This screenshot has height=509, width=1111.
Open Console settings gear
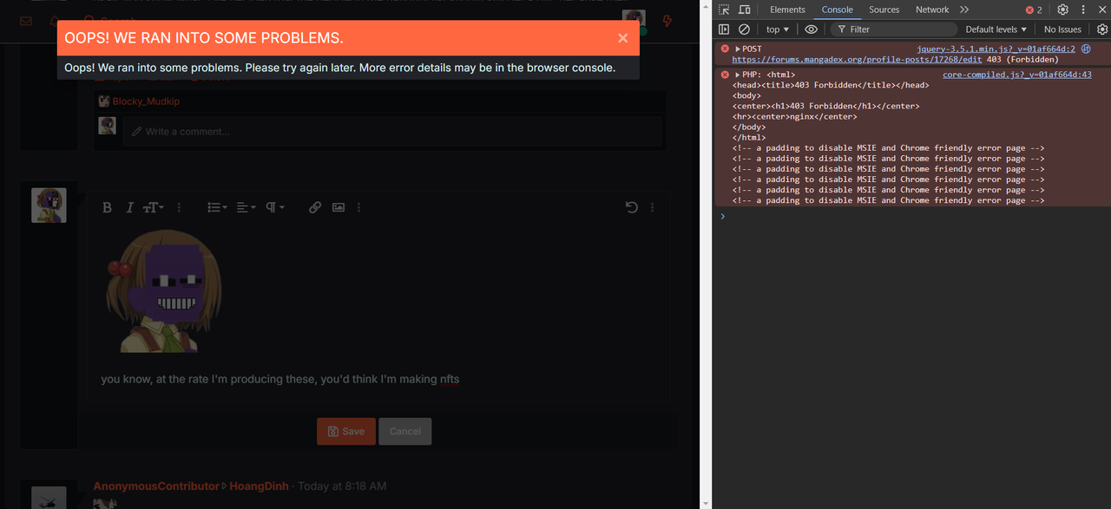tap(1101, 29)
